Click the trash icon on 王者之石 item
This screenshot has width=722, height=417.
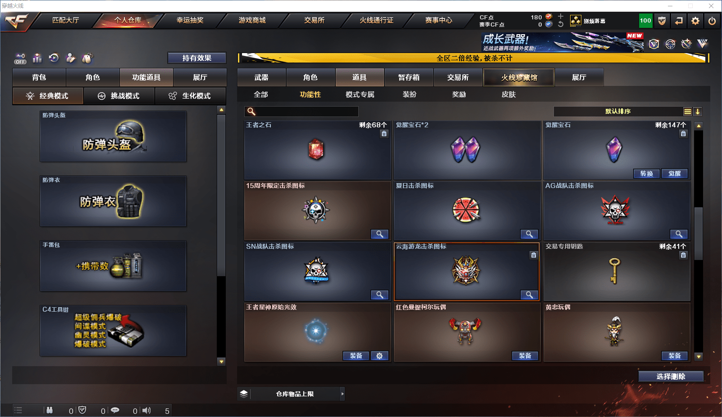coord(384,134)
